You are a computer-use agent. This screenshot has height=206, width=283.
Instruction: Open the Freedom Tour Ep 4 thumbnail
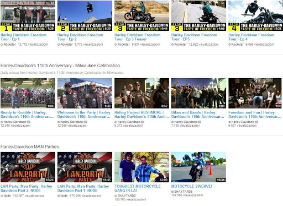click(x=255, y=15)
